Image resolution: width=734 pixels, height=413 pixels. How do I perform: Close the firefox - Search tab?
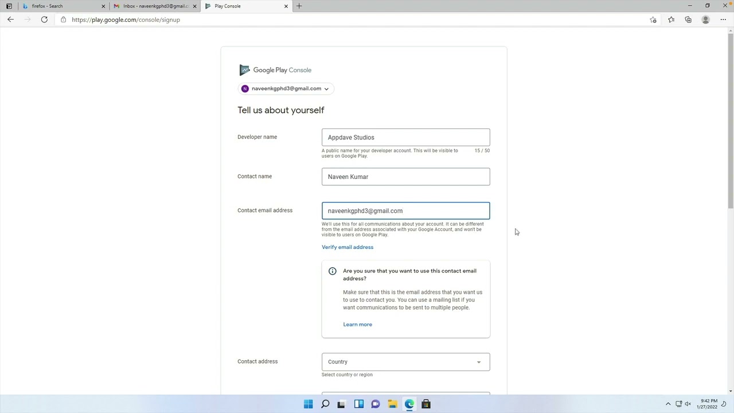(x=103, y=6)
